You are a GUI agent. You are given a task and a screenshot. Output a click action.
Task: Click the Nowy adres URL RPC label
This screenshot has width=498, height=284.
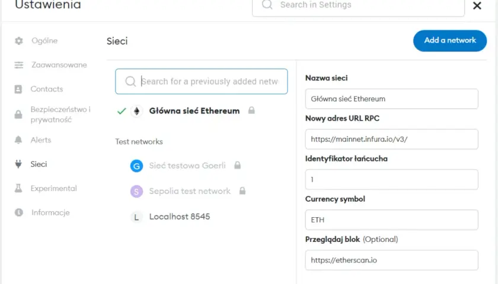pyautogui.click(x=343, y=118)
